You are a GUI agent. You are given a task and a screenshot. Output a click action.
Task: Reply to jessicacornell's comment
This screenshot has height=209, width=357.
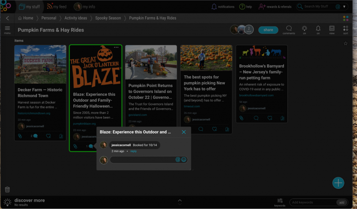coord(134,151)
